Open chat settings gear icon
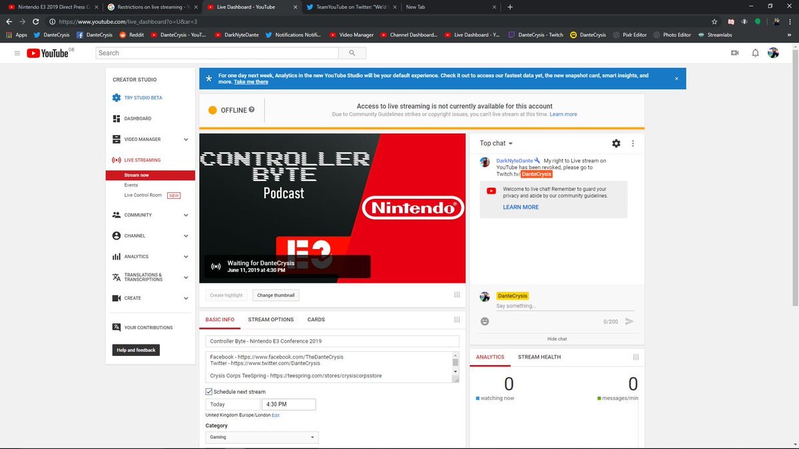This screenshot has height=449, width=799. tap(616, 143)
